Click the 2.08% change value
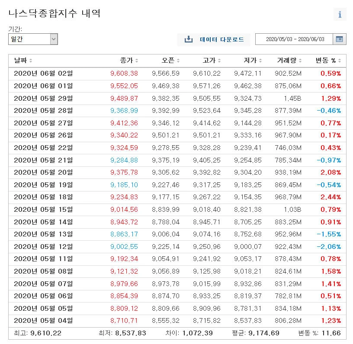 pyautogui.click(x=331, y=172)
